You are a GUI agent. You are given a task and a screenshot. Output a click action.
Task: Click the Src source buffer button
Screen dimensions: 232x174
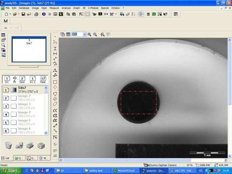(x=7, y=80)
